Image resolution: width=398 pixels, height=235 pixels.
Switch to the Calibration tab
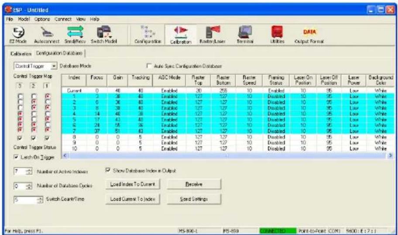click(x=21, y=54)
